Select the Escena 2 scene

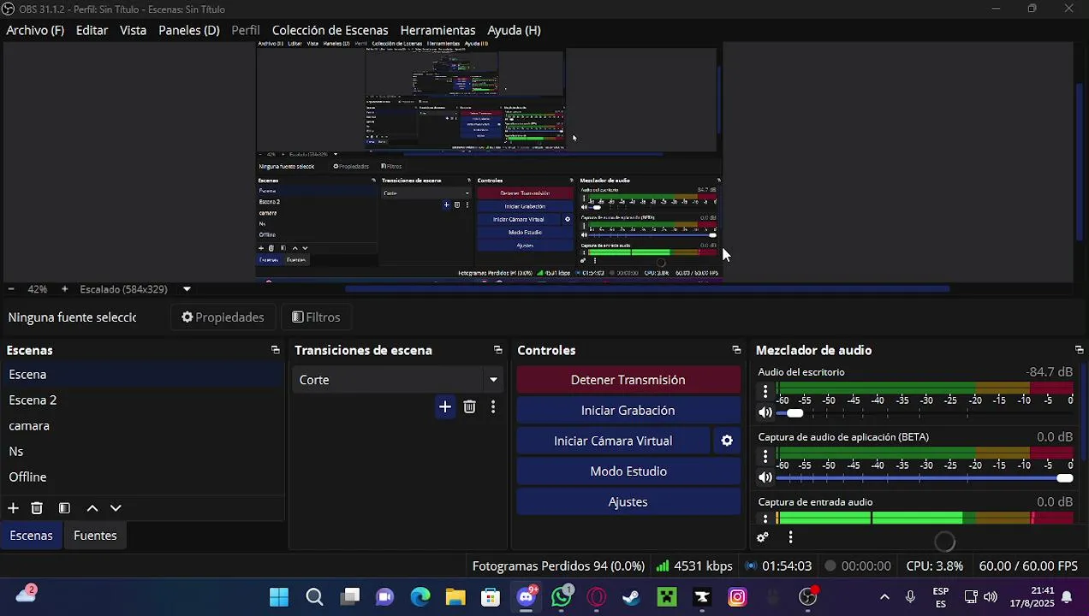point(142,400)
